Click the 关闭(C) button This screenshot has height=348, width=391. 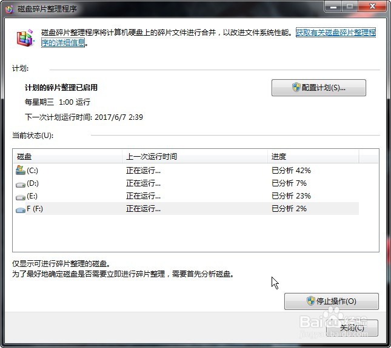click(x=352, y=328)
